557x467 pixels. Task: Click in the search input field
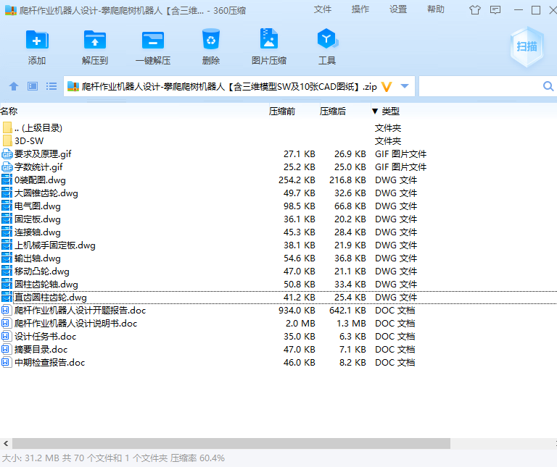pos(480,86)
